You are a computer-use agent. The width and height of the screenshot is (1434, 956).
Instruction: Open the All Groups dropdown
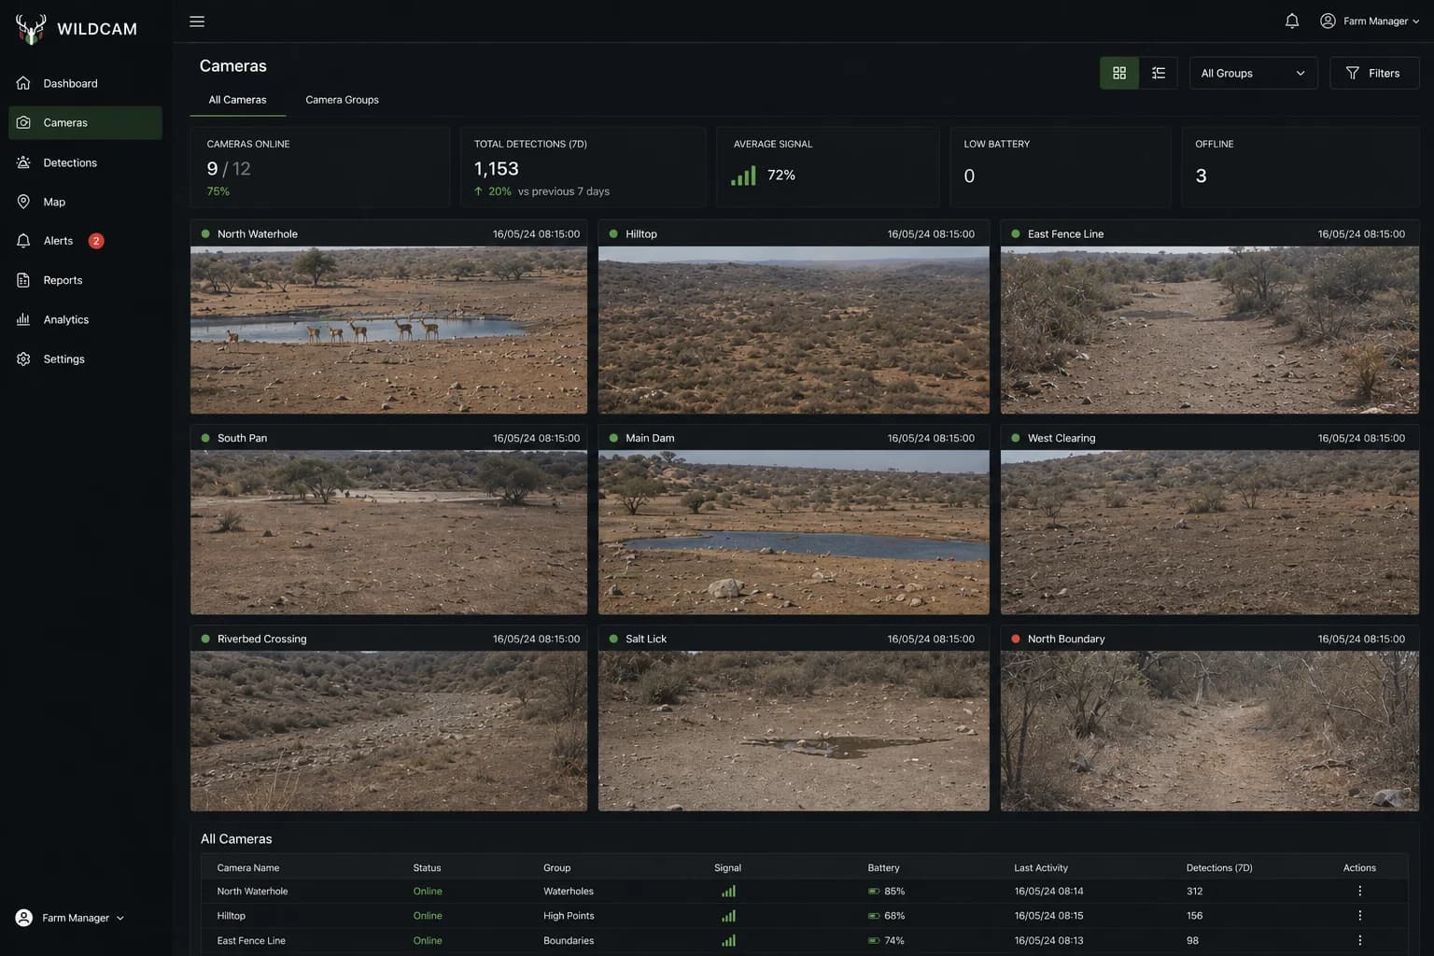1253,73
